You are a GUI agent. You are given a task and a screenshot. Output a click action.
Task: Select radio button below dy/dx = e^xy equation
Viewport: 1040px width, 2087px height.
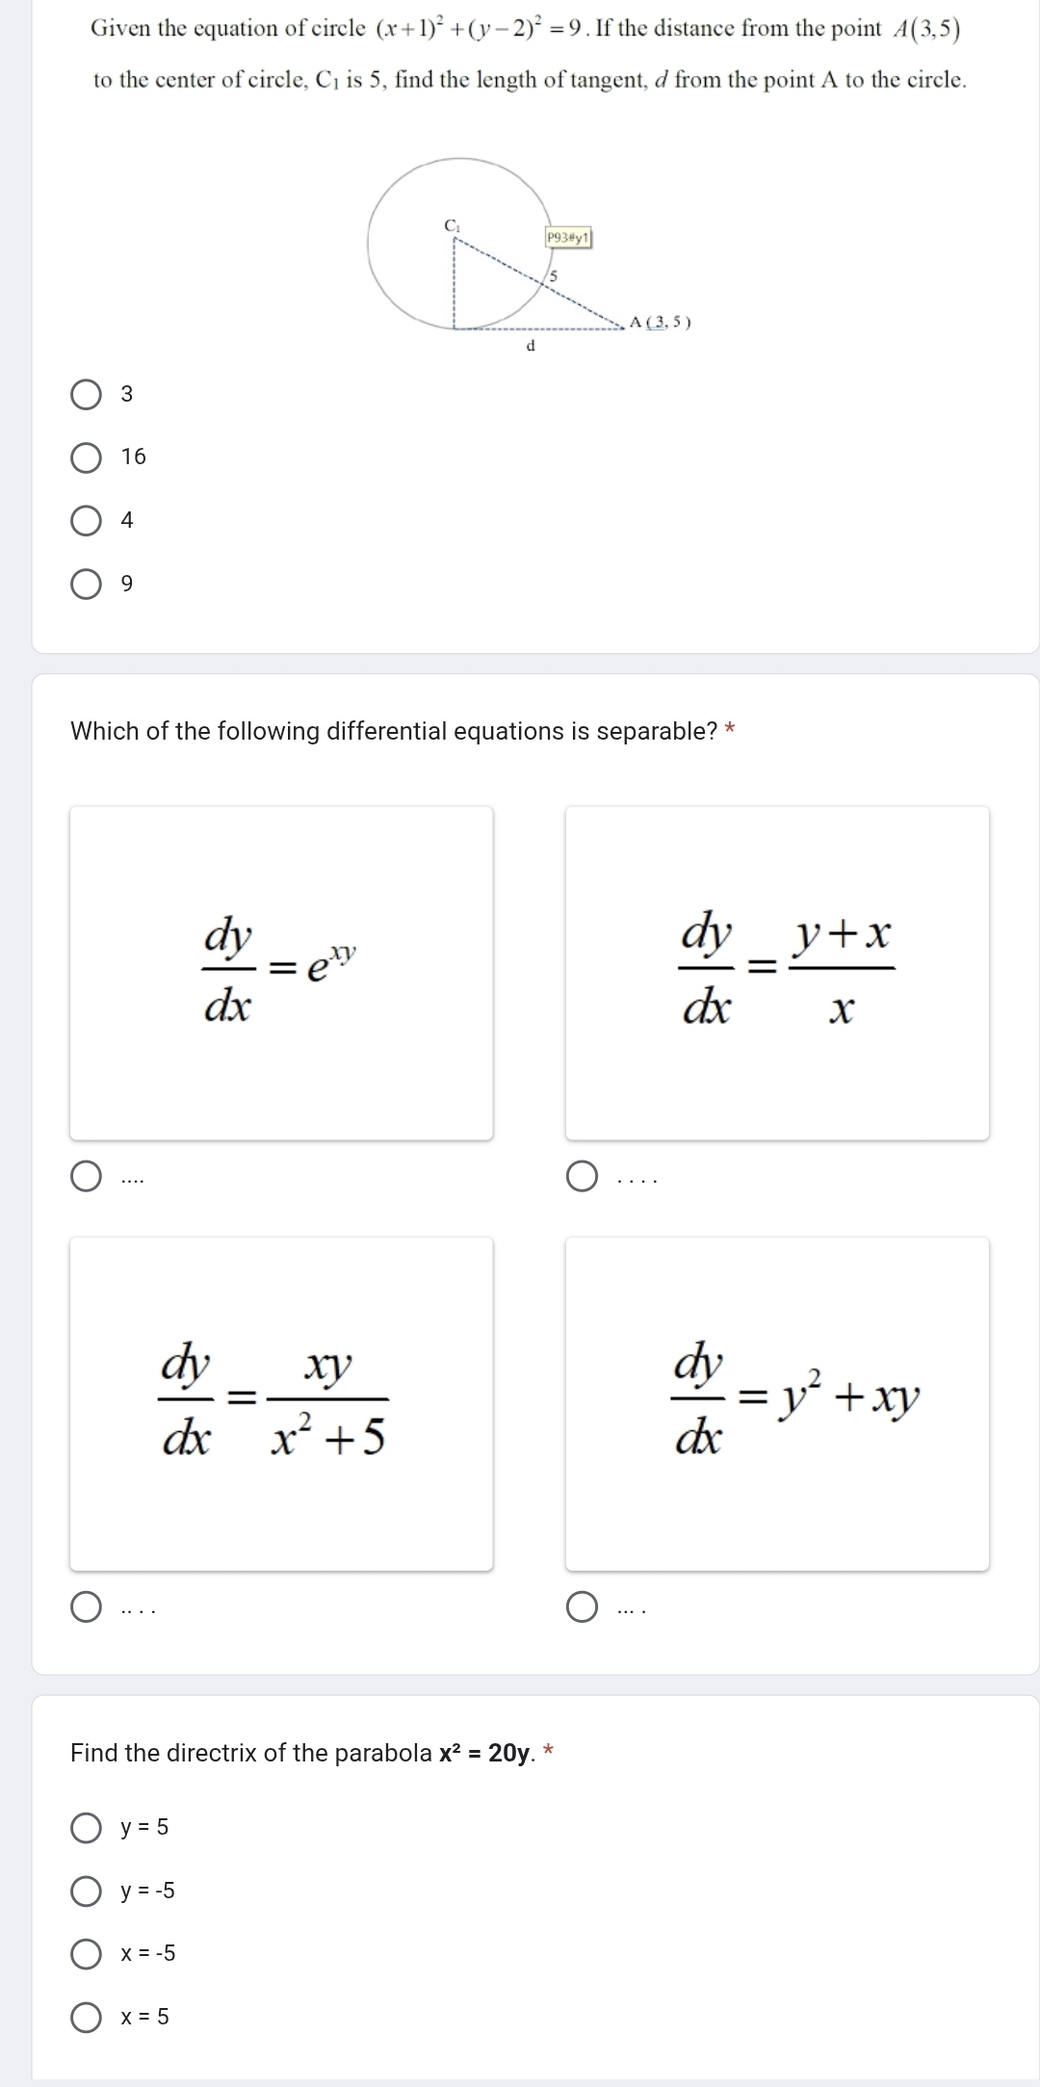click(x=87, y=1177)
